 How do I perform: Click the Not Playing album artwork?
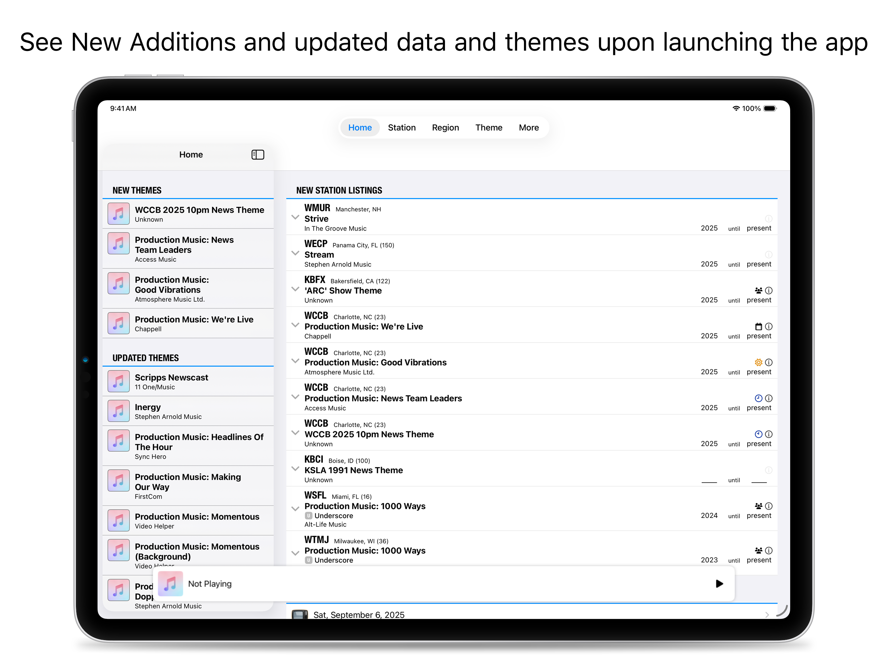coord(170,583)
